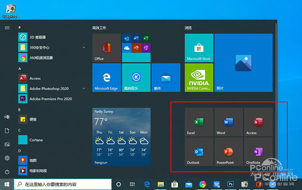Open Cortana in the app list
Screen dimensions: 302x190
point(52,140)
